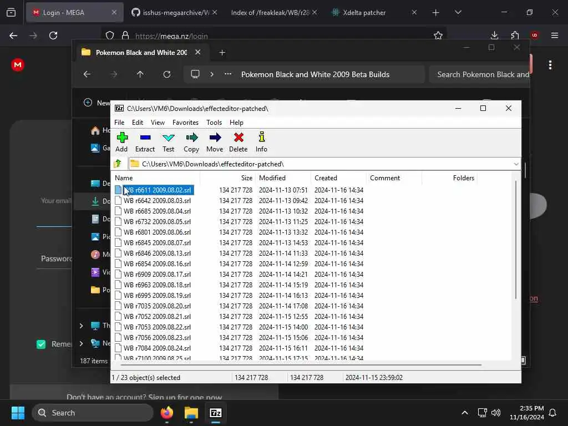Viewport: 568px width, 426px height.
Task: Click the 7-Zip horizontal scrollbar
Action: pos(301,365)
